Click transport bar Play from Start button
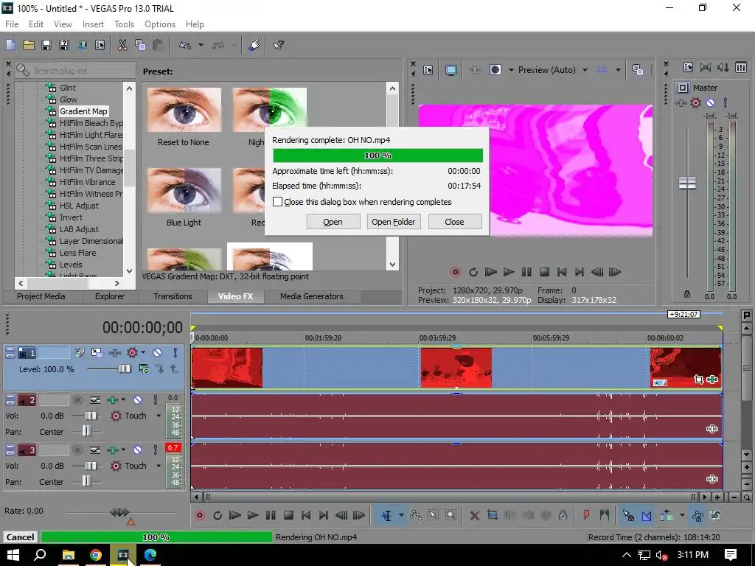The height and width of the screenshot is (566, 755). pyautogui.click(x=235, y=515)
